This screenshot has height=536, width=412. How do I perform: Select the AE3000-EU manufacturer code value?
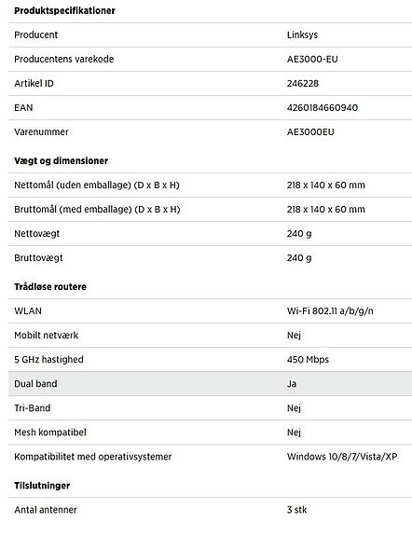312,59
